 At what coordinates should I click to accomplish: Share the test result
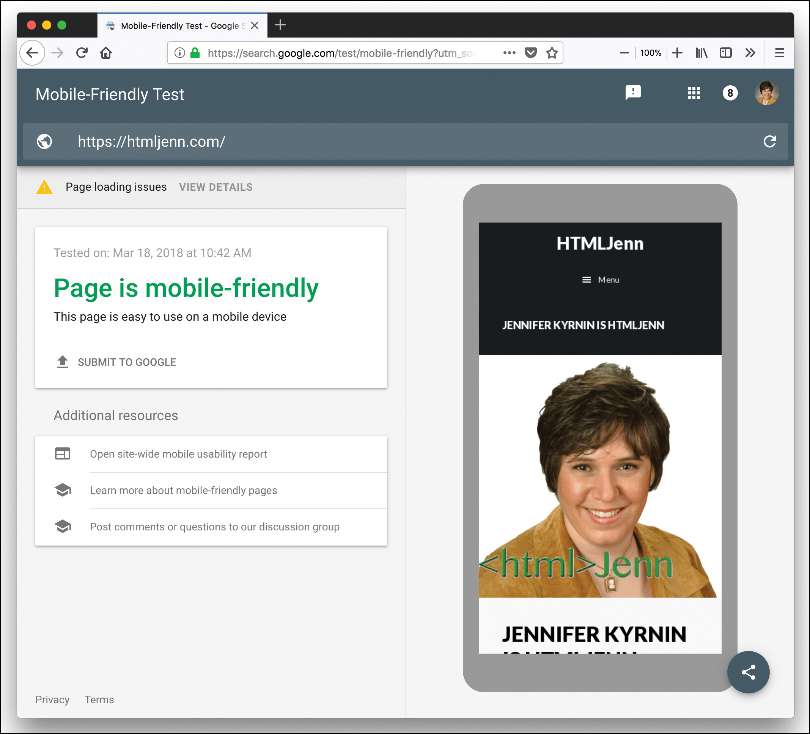coord(748,672)
